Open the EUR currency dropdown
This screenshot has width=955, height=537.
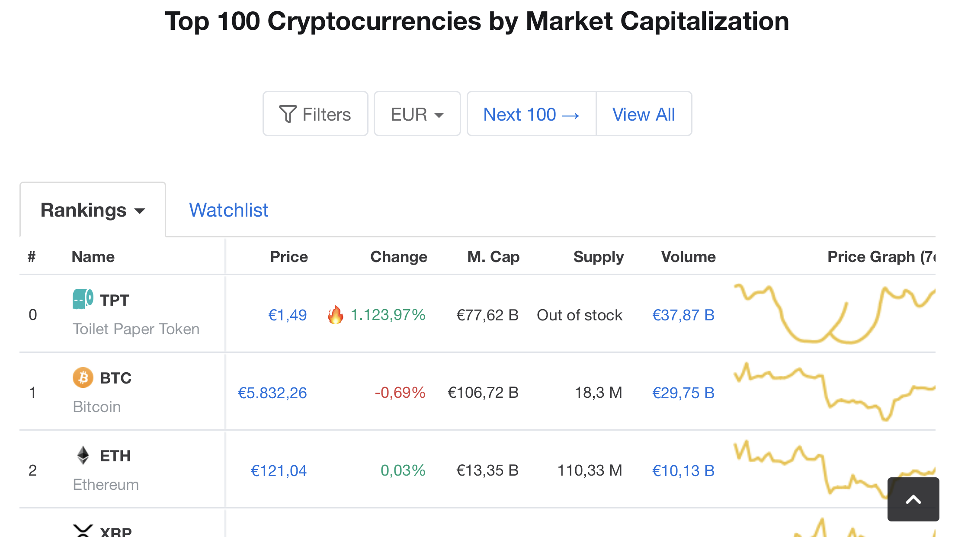417,114
